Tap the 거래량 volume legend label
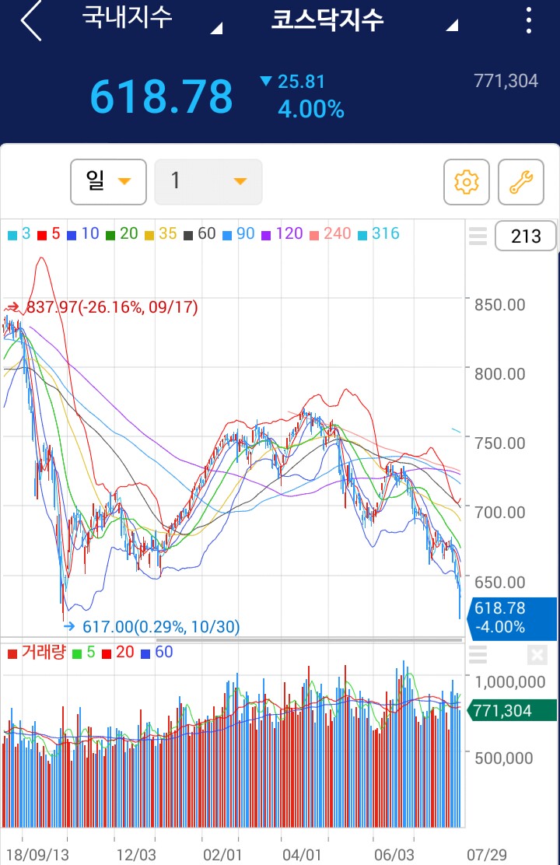This screenshot has width=560, height=865. [37, 652]
